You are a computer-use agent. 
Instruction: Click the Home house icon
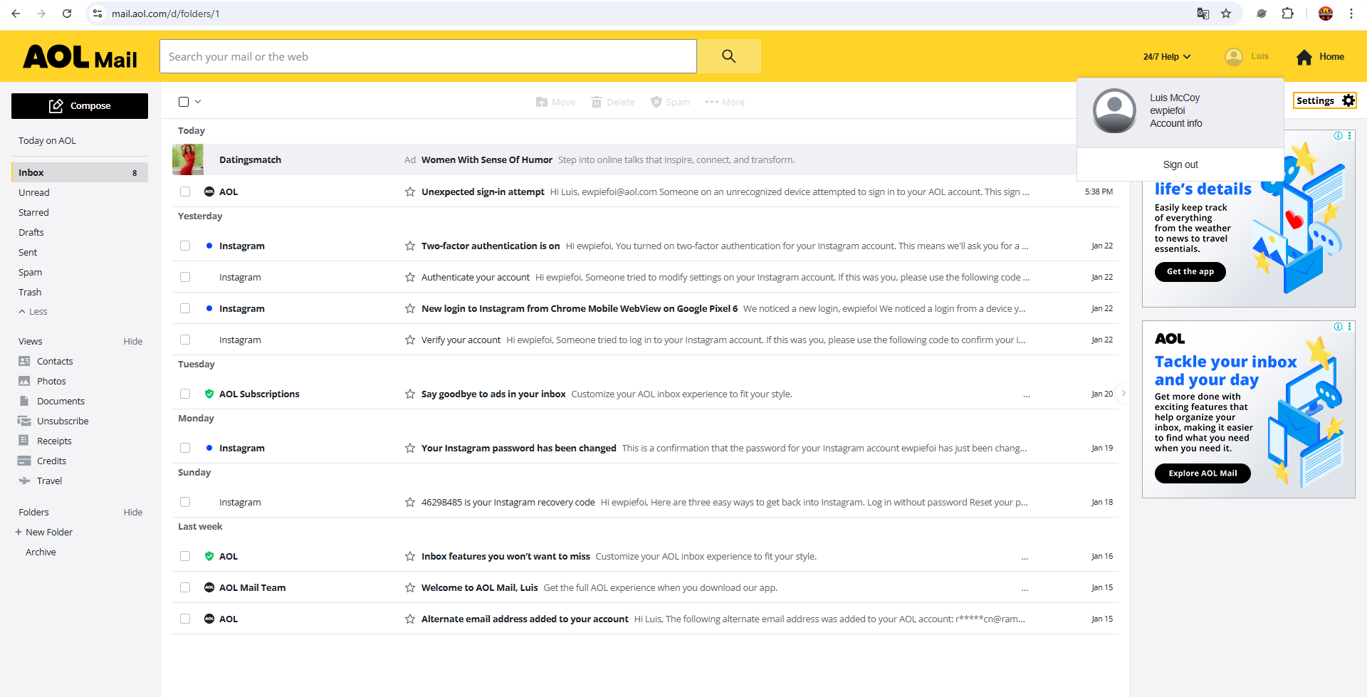(x=1304, y=57)
